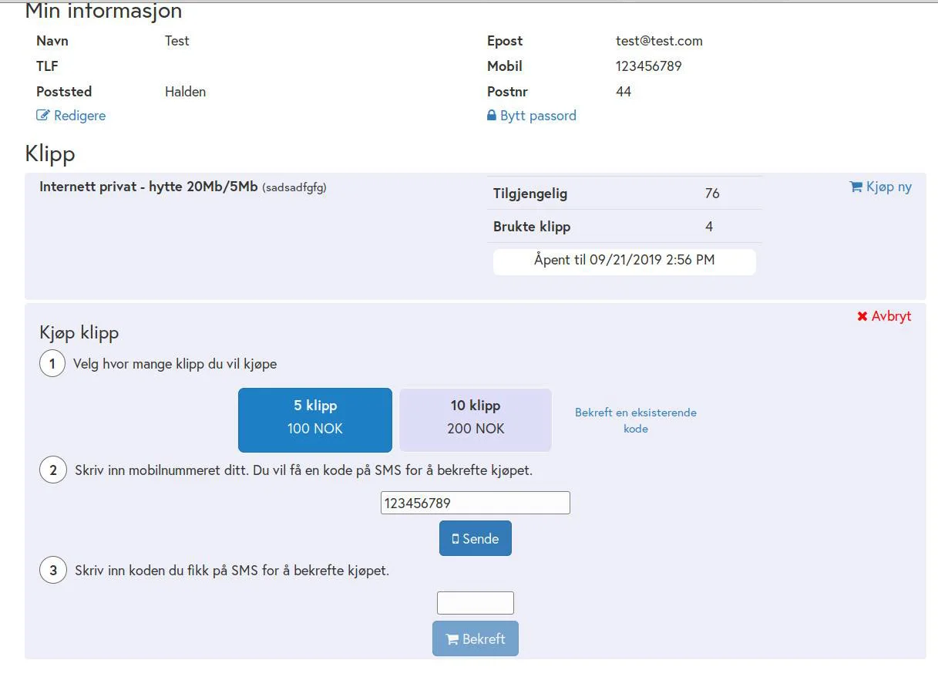The width and height of the screenshot is (938, 677).
Task: Click the Sende button
Action: [x=476, y=538]
